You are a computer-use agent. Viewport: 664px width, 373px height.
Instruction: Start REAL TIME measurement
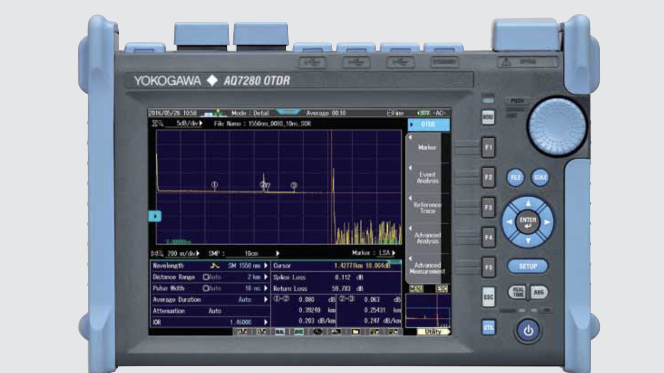point(518,293)
